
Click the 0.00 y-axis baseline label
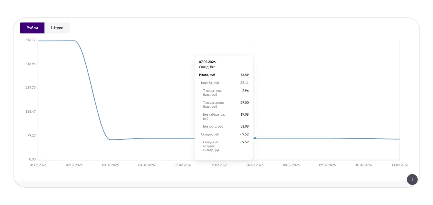click(x=32, y=159)
